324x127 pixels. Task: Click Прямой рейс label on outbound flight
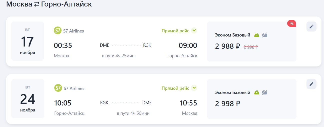pos(175,31)
